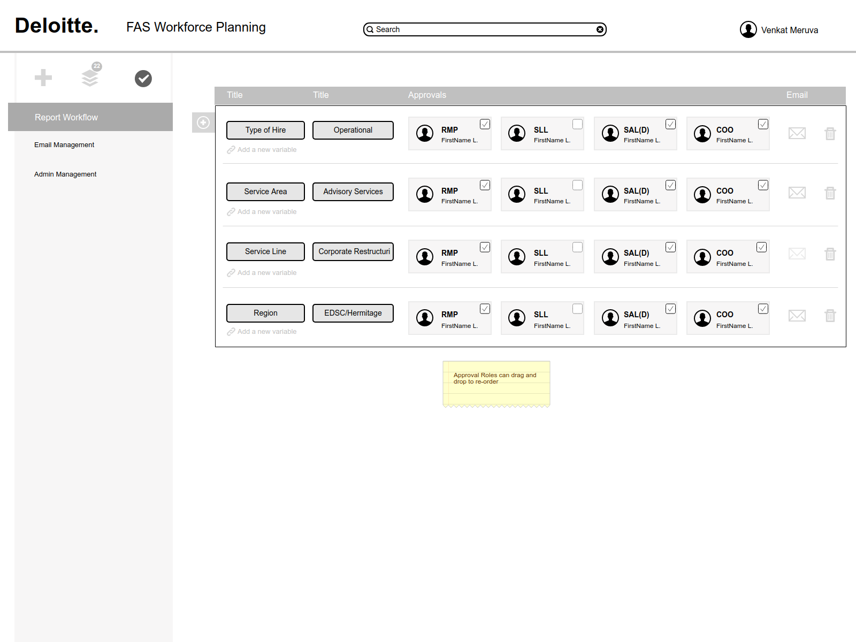
Task: Clear the search field with the X icon
Action: (x=600, y=29)
